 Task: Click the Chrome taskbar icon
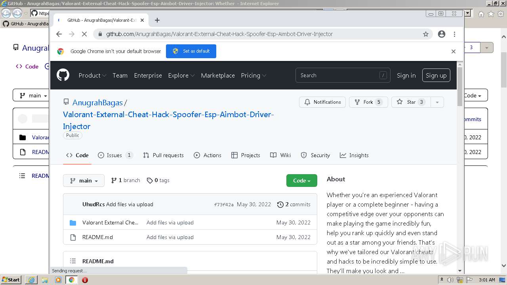71,280
